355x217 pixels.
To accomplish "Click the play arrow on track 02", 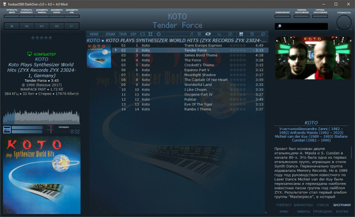I will pyautogui.click(x=116, y=50).
